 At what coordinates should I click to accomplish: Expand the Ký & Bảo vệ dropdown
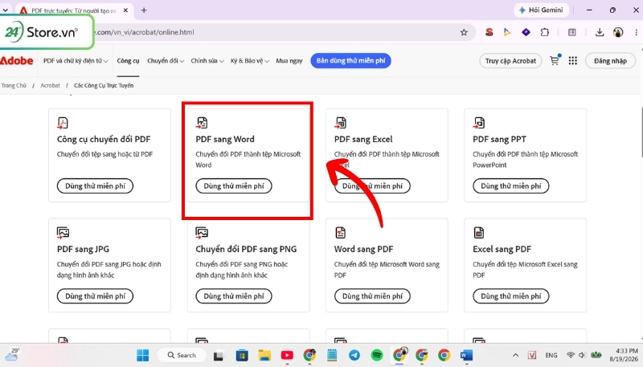point(250,60)
